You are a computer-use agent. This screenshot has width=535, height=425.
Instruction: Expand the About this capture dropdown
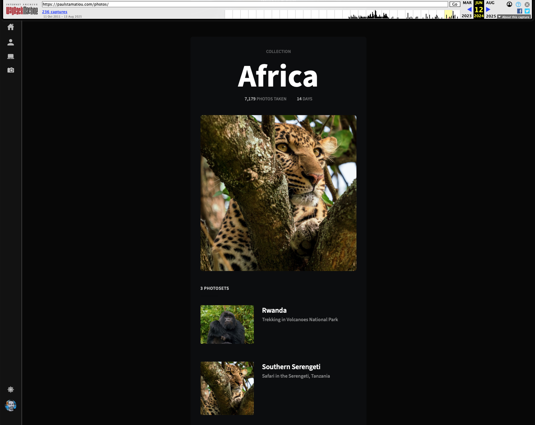[x=514, y=17]
